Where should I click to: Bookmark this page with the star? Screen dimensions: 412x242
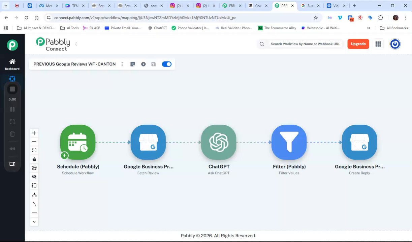coord(316,18)
